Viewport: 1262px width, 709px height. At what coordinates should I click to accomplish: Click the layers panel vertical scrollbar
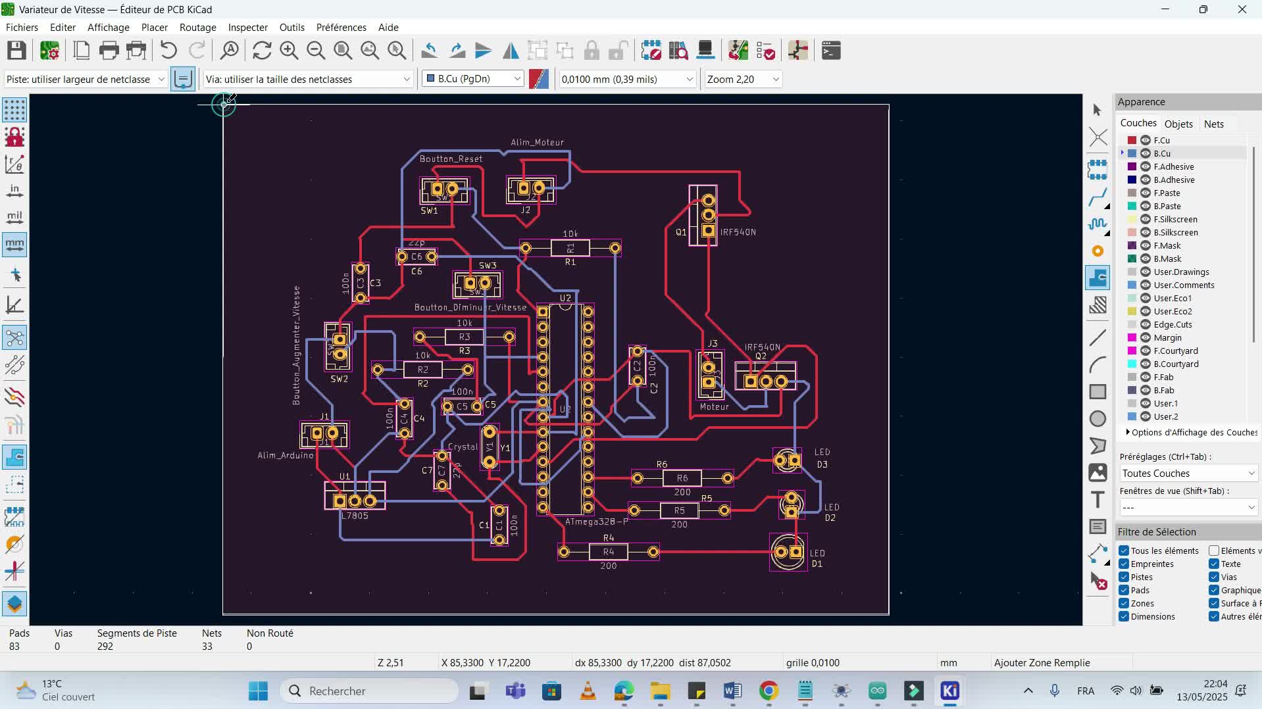coord(1254,245)
